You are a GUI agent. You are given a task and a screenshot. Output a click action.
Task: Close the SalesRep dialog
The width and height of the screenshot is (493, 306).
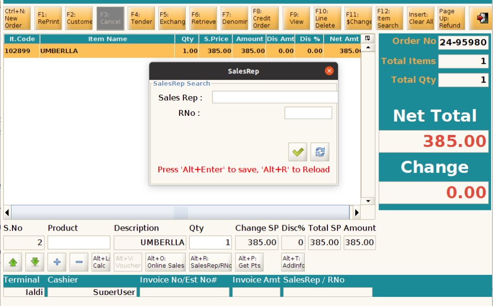329,71
